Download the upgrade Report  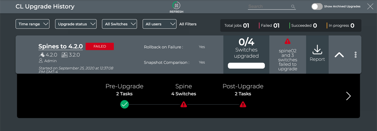coord(317,53)
